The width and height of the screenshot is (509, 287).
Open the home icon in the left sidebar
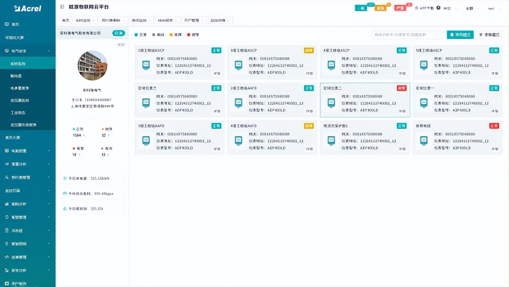[7, 24]
